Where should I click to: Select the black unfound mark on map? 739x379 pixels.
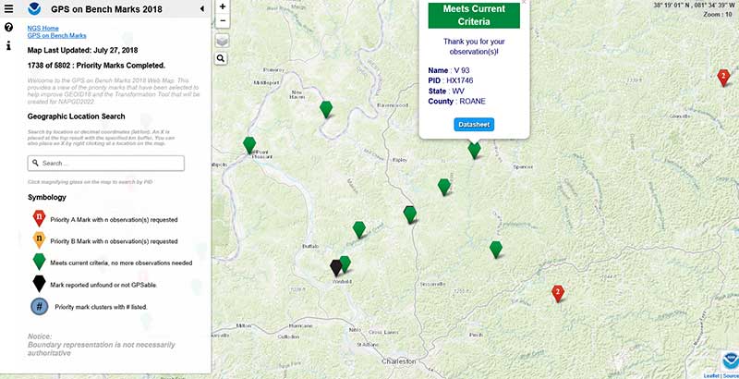[337, 267]
